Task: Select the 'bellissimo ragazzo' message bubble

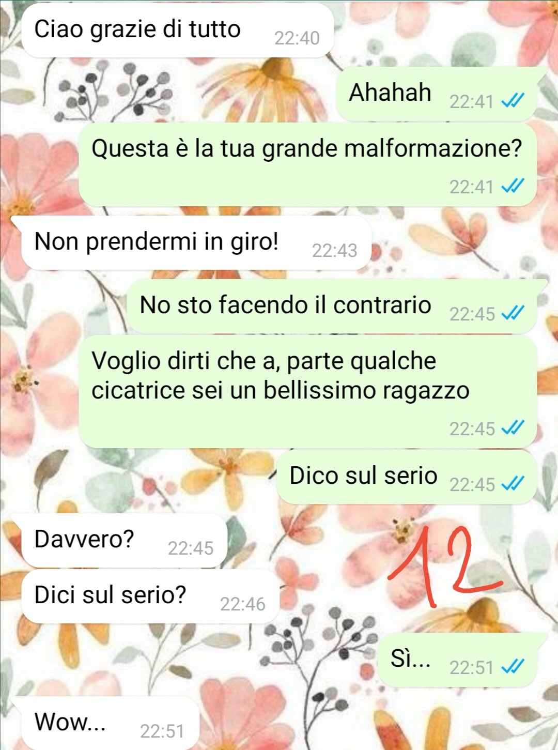Action: [x=307, y=392]
